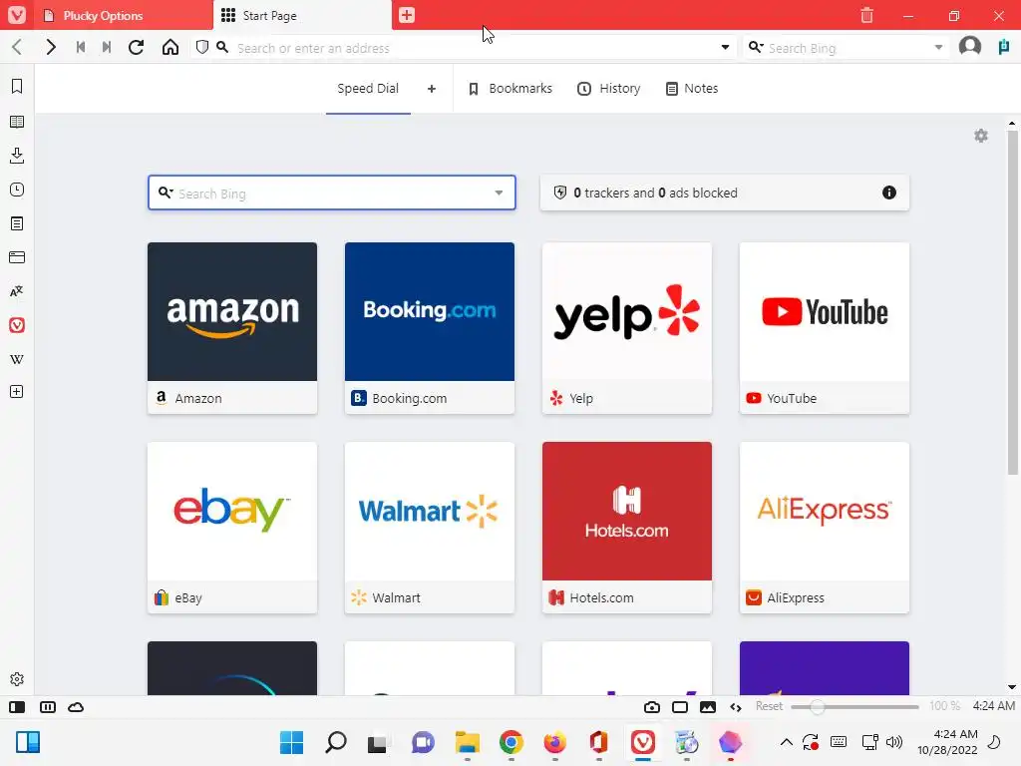Capture the page with camera icon
This screenshot has width=1021, height=766.
tap(652, 707)
